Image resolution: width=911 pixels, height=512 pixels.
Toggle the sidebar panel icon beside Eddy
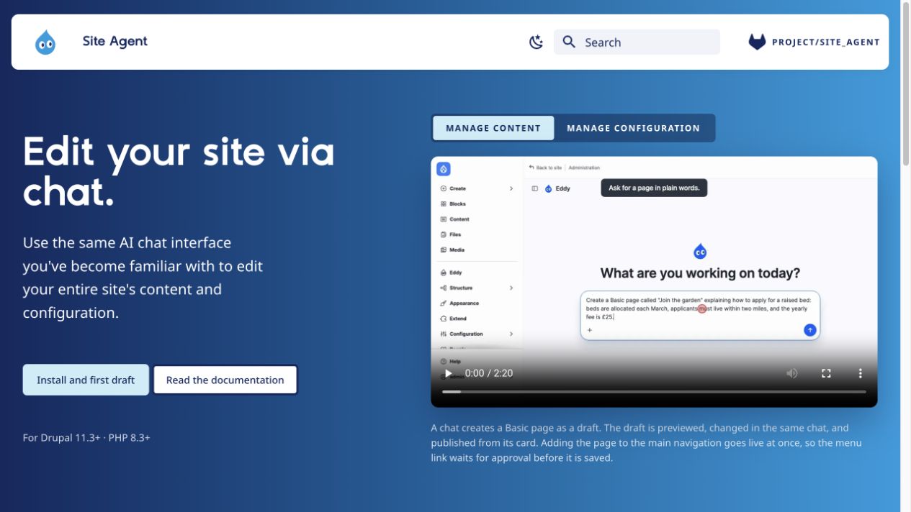click(534, 188)
